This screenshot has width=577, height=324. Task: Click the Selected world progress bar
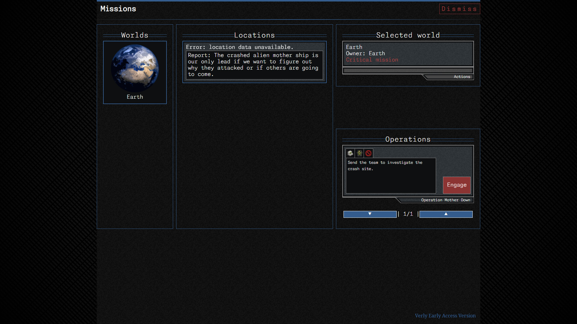pyautogui.click(x=408, y=71)
